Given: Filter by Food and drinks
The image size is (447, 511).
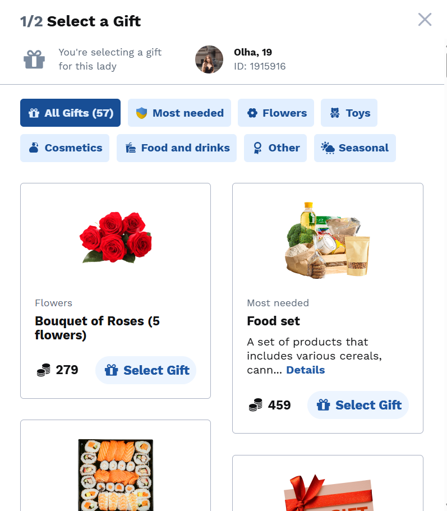Looking at the screenshot, I should (177, 148).
